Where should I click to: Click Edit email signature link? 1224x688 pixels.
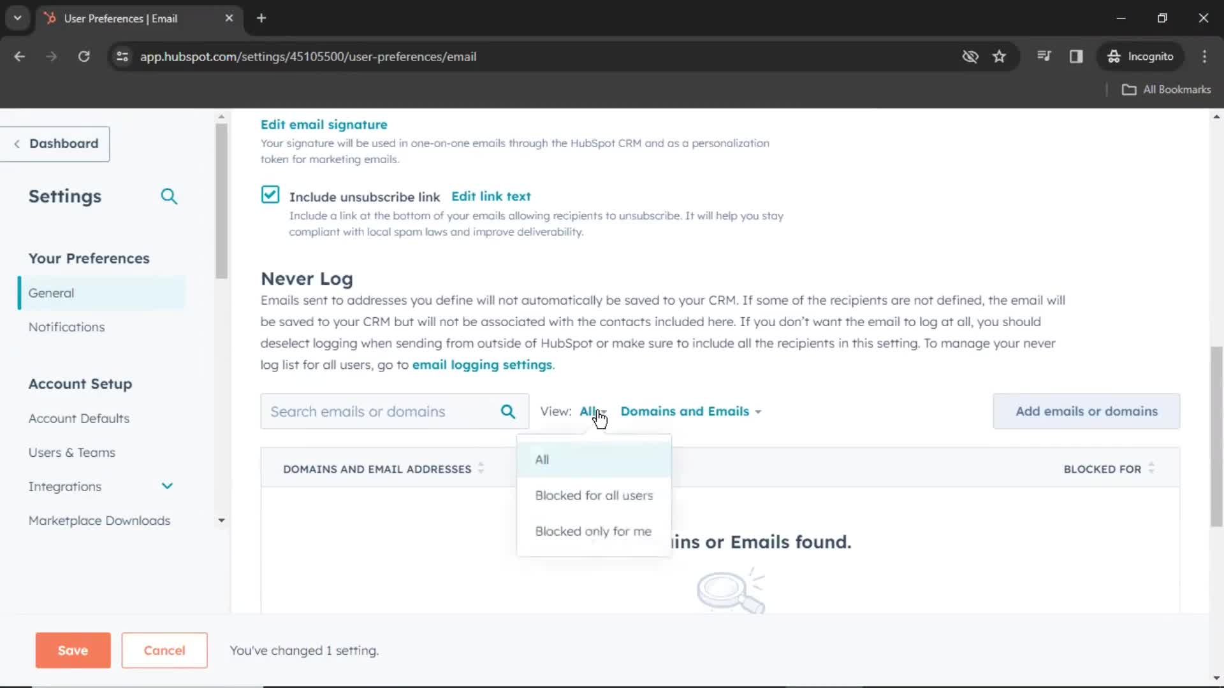(x=324, y=124)
